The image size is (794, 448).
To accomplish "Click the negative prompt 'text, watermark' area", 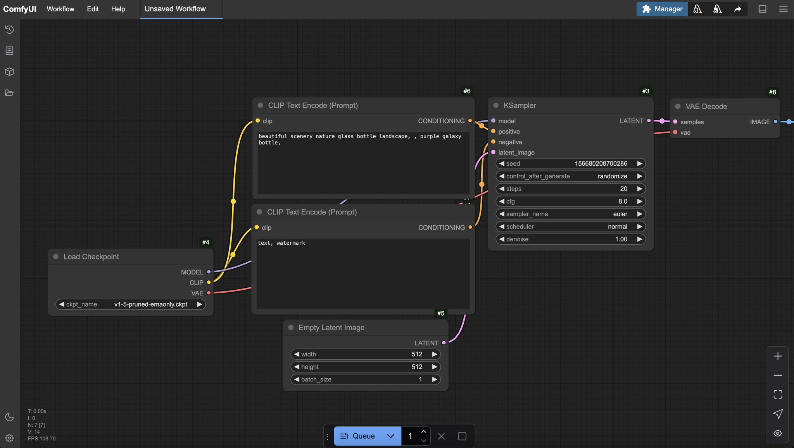I will 363,274.
